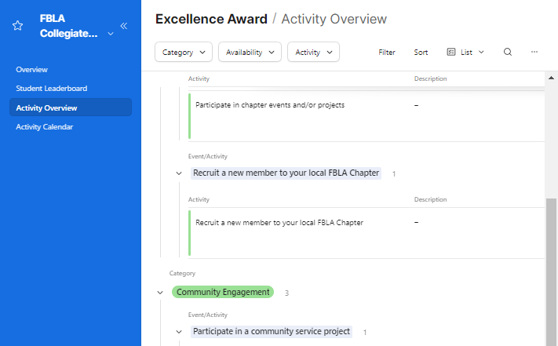Screen dimensions: 558x346
Task: Open the FBLA Collegiate workspace dropdown arrow
Action: [111, 34]
